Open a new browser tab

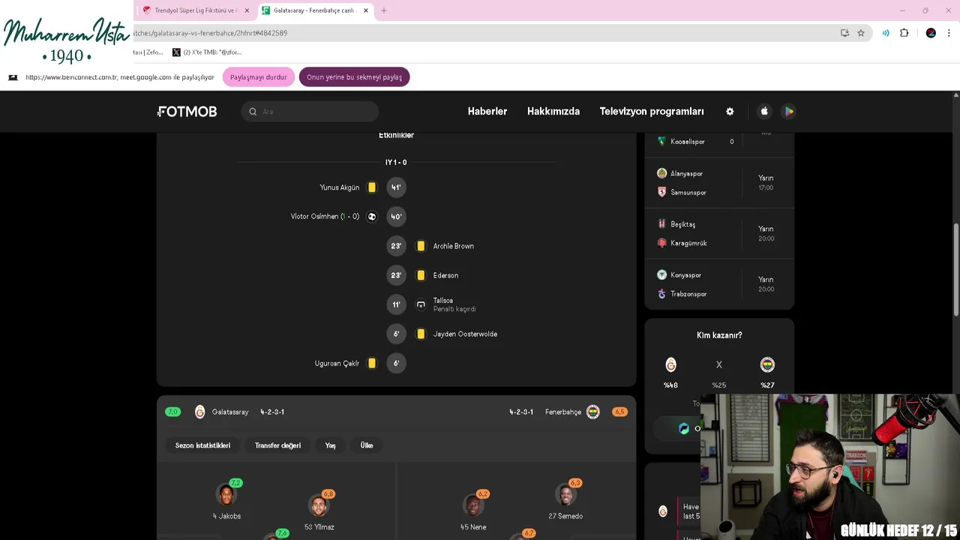(x=384, y=10)
